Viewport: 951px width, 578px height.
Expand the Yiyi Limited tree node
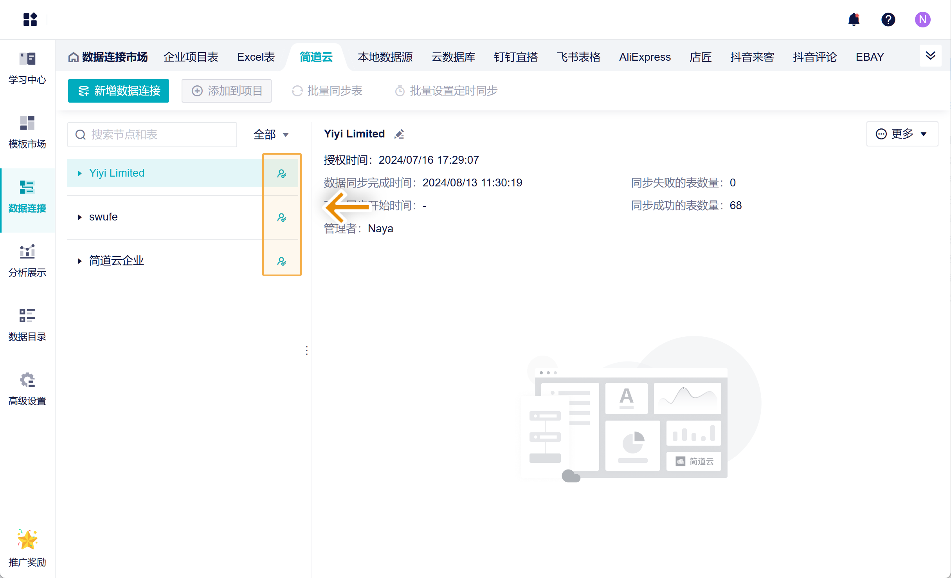(x=79, y=173)
